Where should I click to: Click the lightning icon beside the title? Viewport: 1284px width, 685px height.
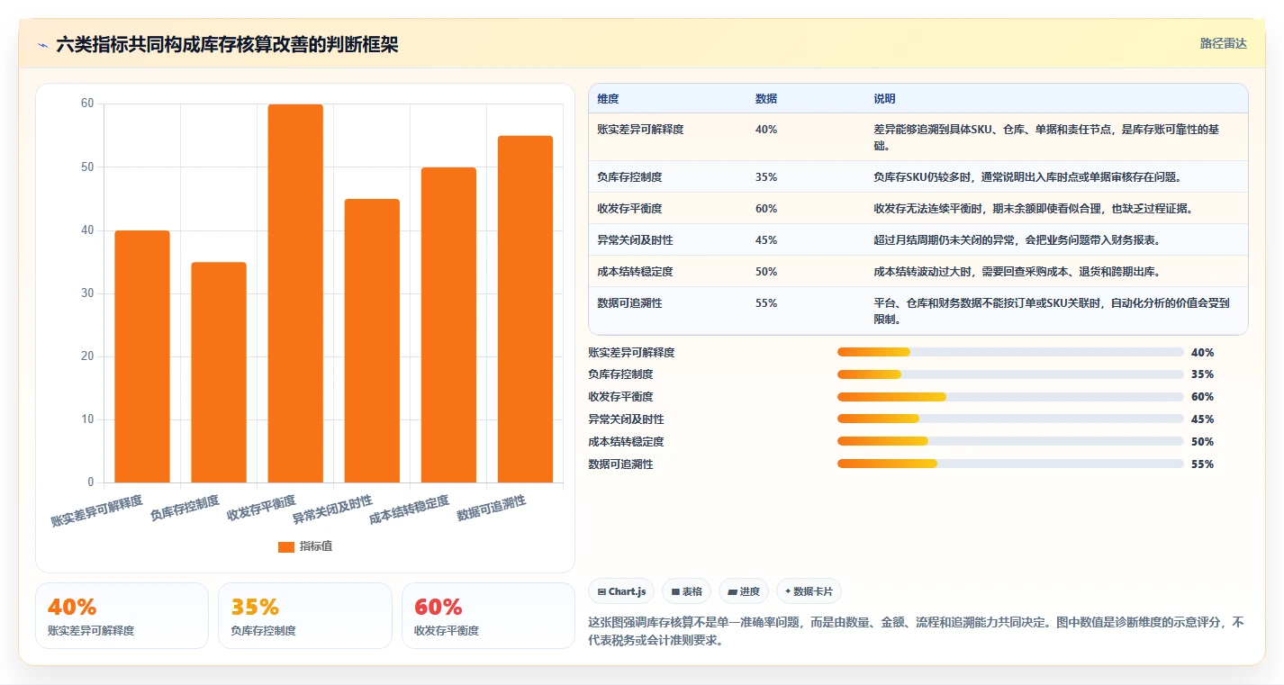tap(43, 45)
